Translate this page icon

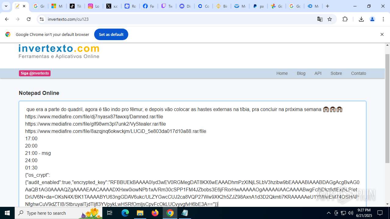point(320,19)
